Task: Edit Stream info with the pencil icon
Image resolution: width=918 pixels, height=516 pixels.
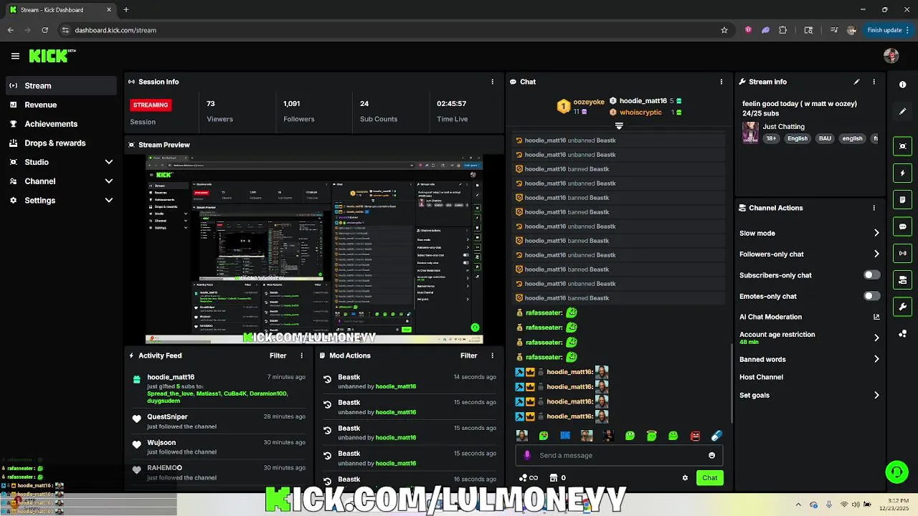Action: click(856, 82)
